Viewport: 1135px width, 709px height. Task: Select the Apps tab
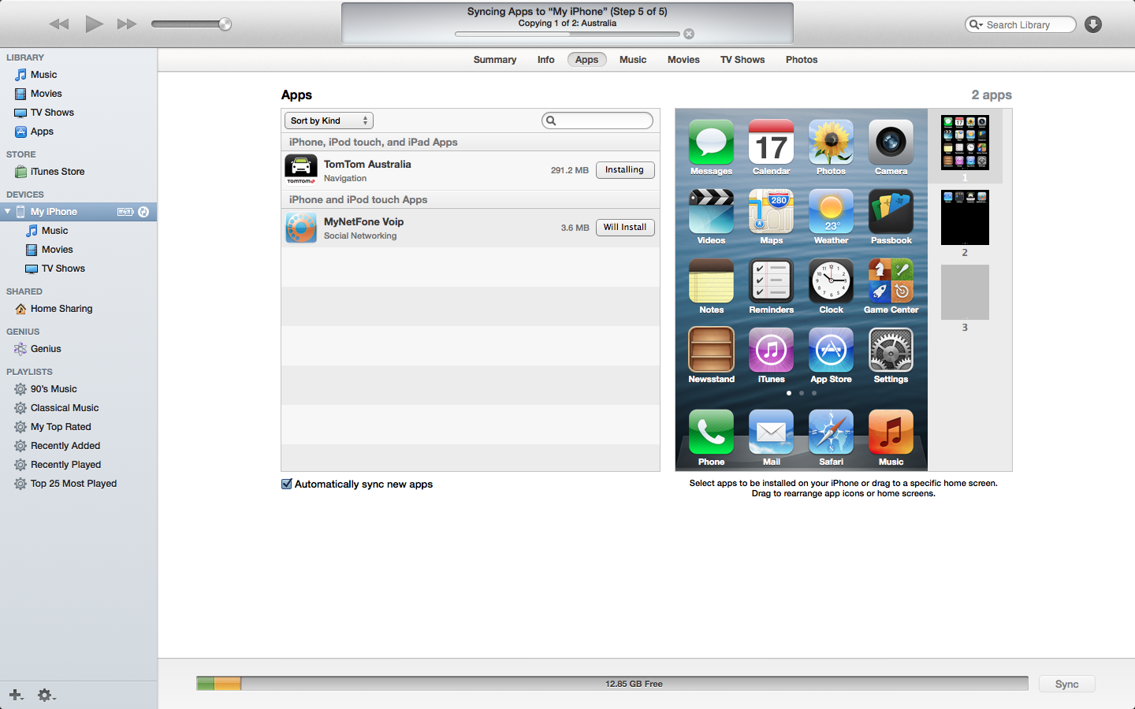(586, 60)
